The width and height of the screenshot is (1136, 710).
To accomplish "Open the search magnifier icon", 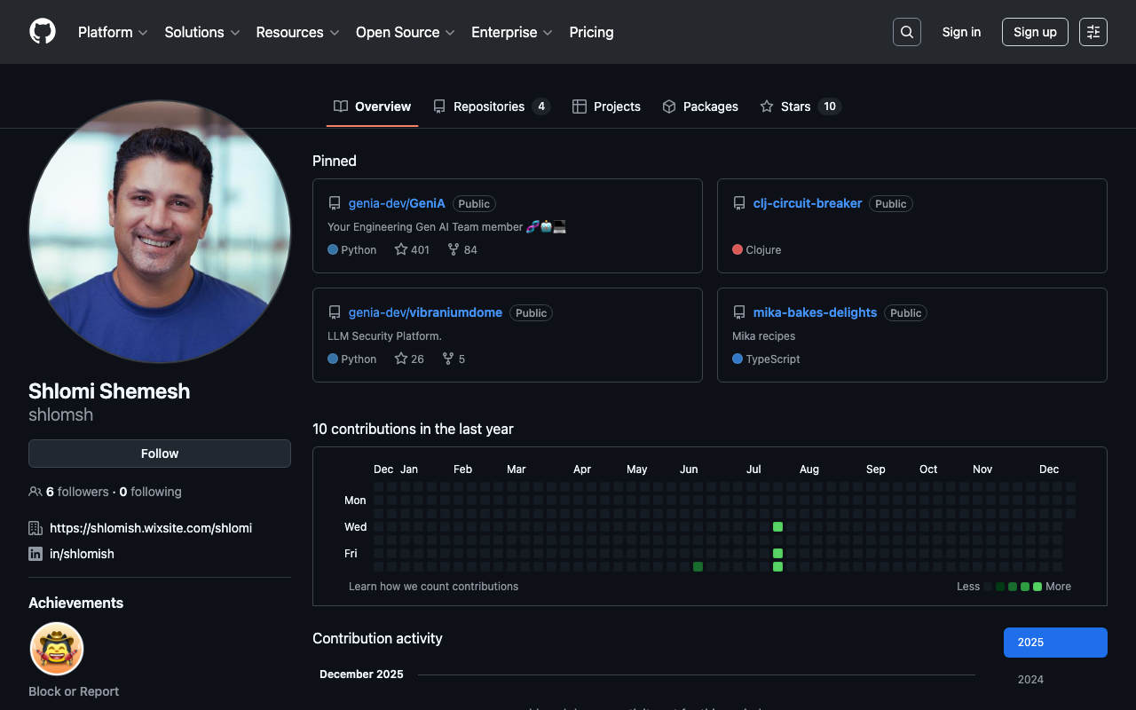I will (x=906, y=32).
